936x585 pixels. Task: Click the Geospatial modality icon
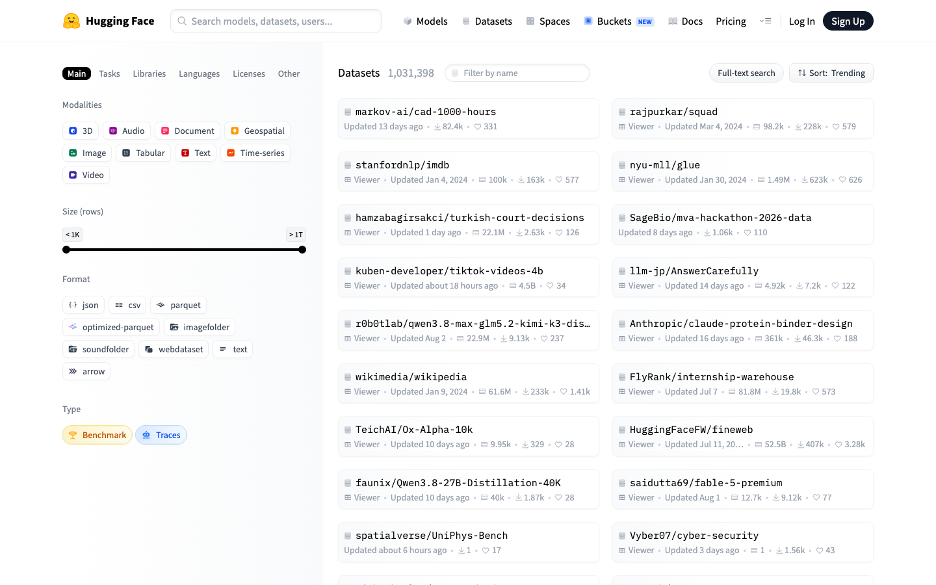point(235,131)
